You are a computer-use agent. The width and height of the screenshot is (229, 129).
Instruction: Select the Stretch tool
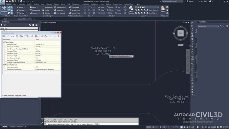[x=102, y=13]
